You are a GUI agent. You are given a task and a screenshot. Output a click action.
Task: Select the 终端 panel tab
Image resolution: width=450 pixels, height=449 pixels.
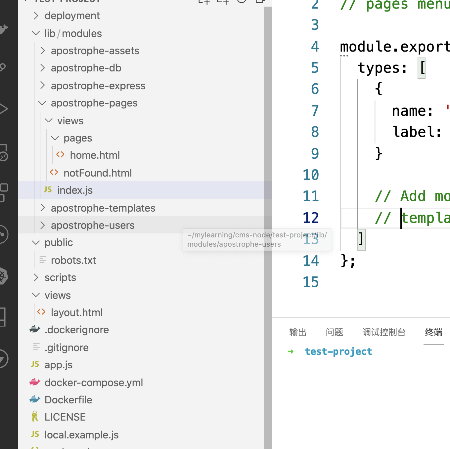433,332
